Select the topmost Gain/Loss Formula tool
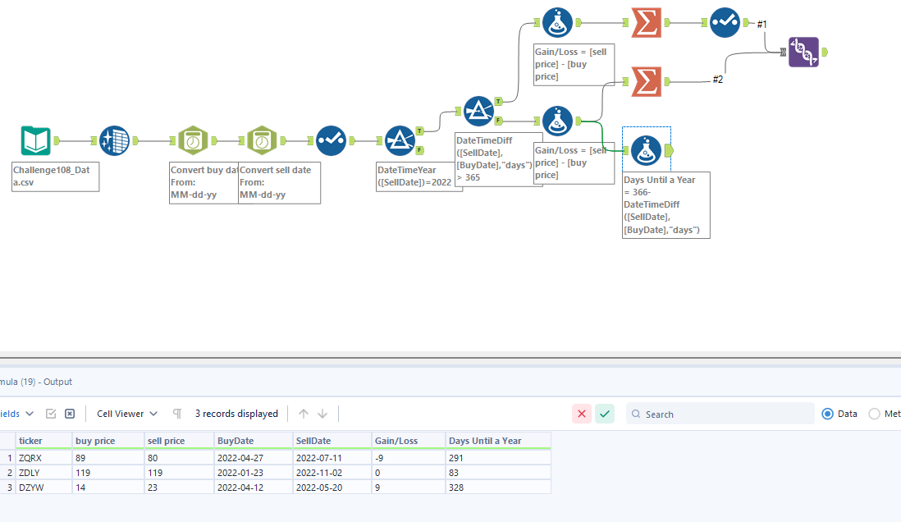 coord(557,22)
